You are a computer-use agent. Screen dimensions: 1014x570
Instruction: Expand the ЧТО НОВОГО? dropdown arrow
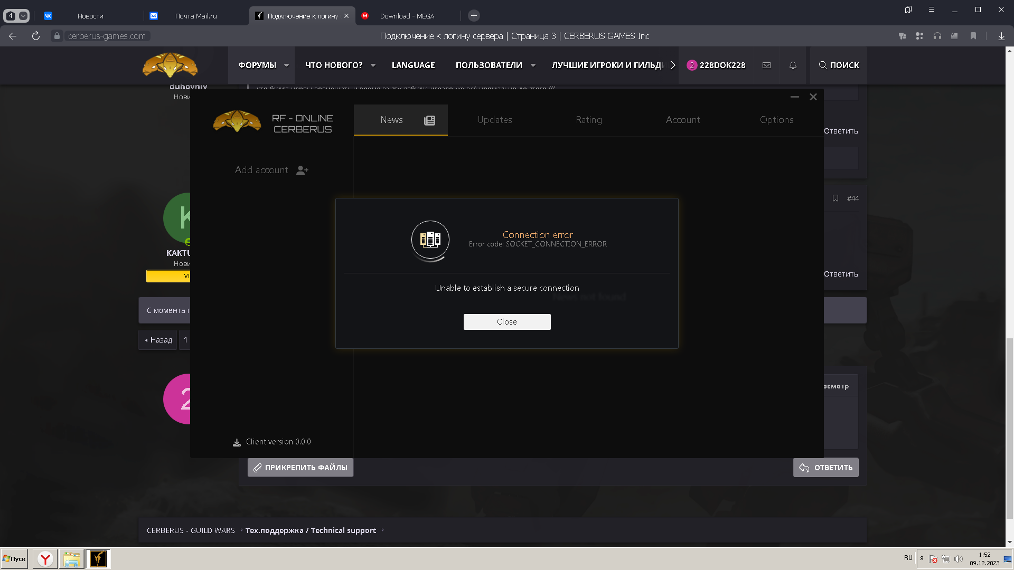tap(373, 65)
